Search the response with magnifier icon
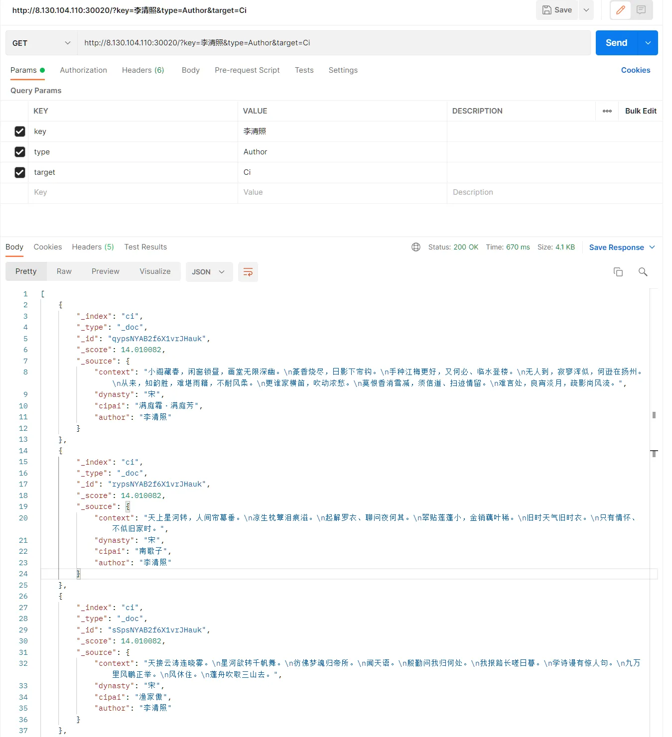Screen dimensions: 672x737 (643, 272)
